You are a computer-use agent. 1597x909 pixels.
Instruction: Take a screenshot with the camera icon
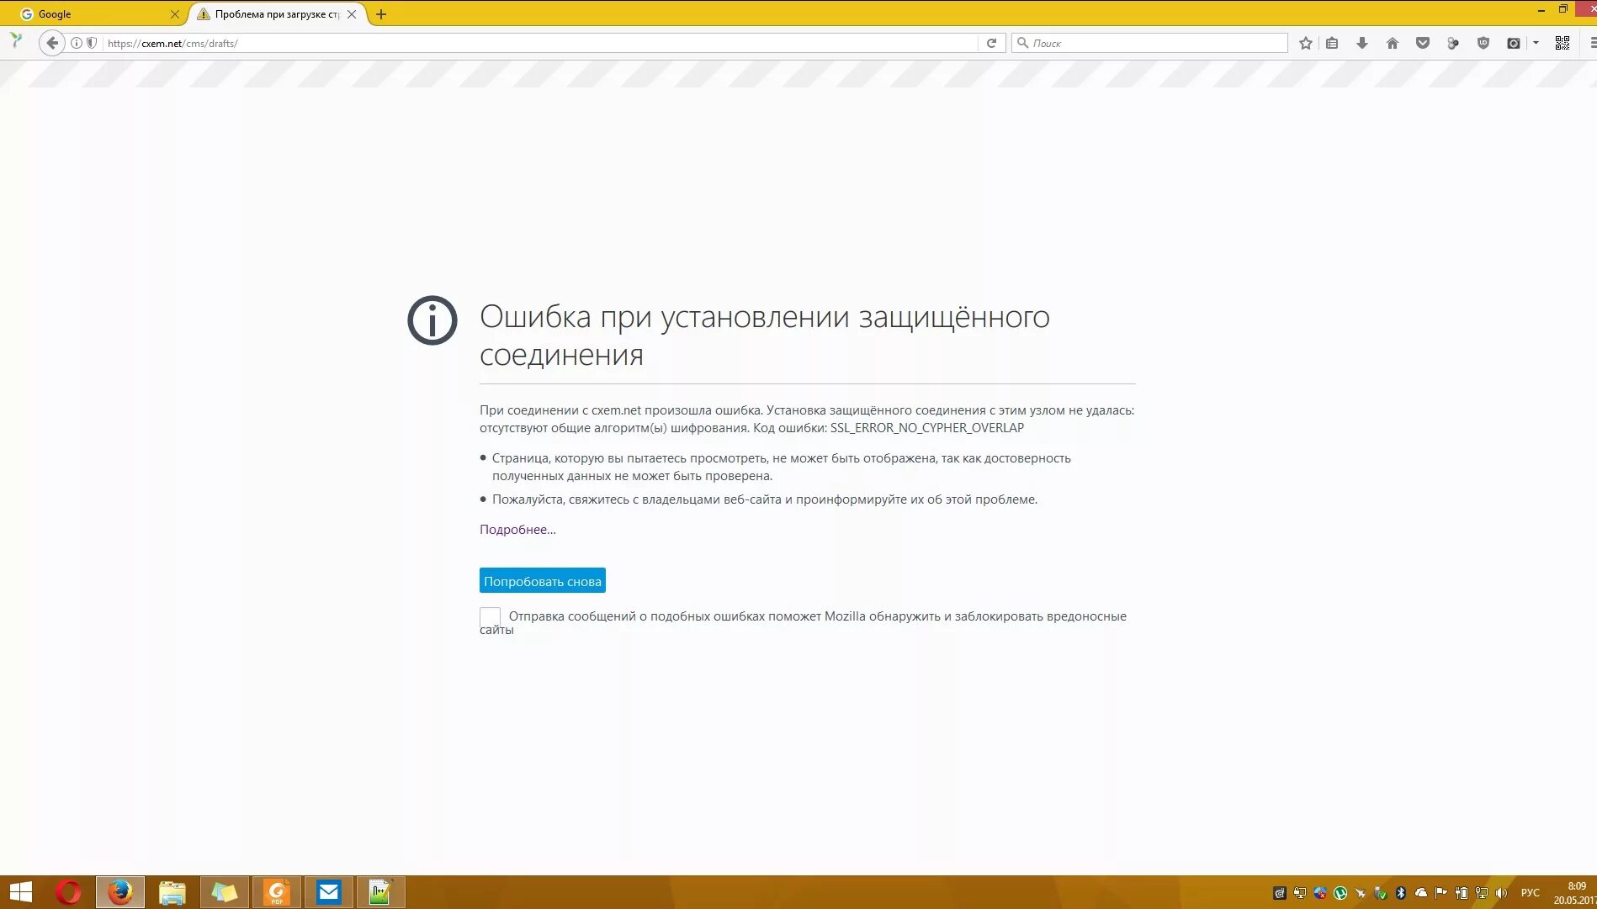1514,43
